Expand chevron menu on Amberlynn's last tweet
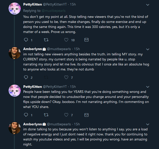The height and width of the screenshot is (149, 159). tap(148, 124)
